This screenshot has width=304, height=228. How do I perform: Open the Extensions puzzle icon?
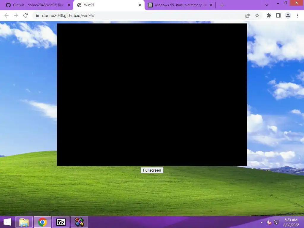click(x=269, y=15)
